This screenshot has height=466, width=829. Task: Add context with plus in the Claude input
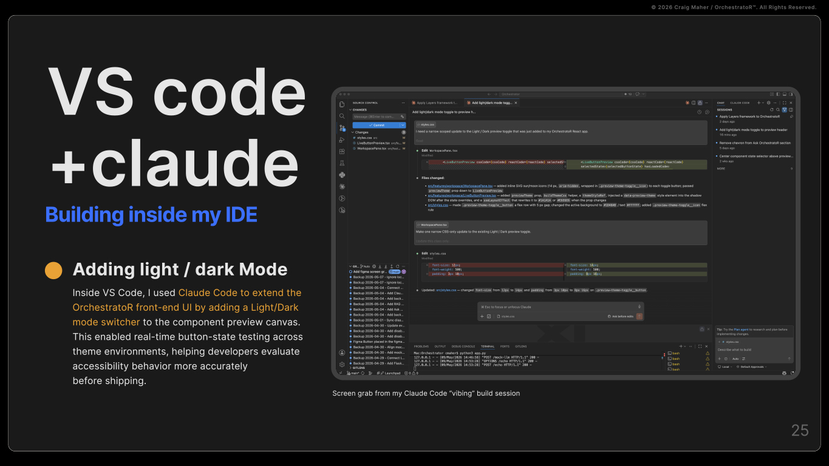pyautogui.click(x=482, y=316)
